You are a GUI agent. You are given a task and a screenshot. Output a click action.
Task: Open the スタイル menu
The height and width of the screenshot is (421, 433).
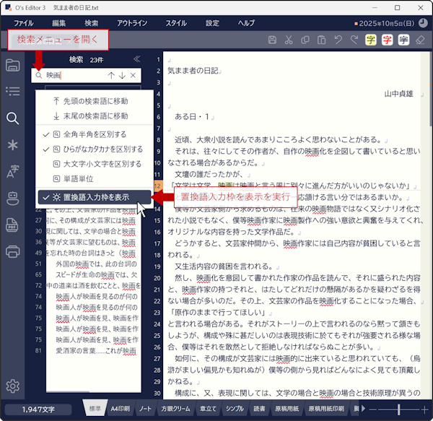coord(175,23)
